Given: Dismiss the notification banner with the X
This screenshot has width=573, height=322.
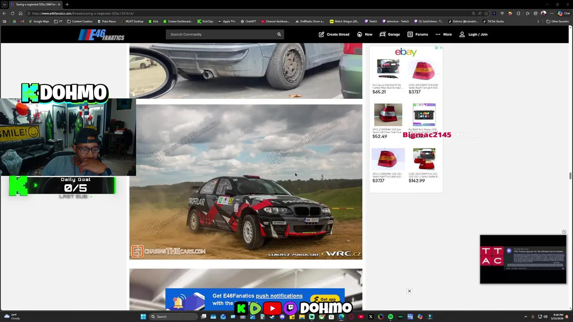Looking at the screenshot, I should tap(409, 291).
